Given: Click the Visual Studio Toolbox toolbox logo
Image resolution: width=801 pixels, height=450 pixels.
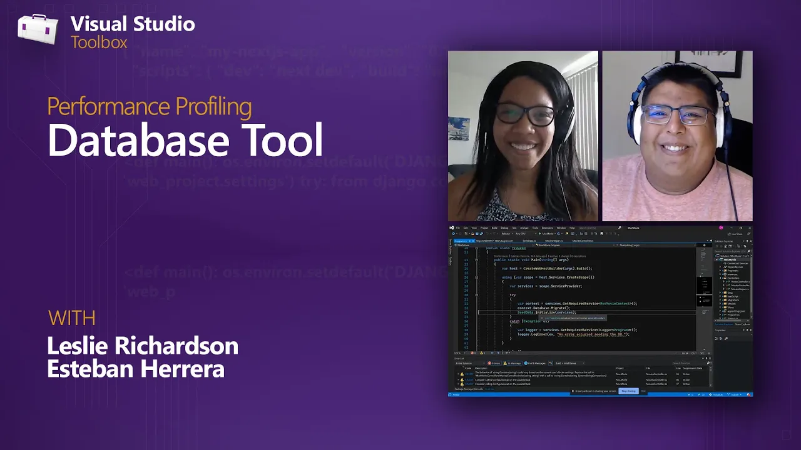Looking at the screenshot, I should [x=38, y=29].
